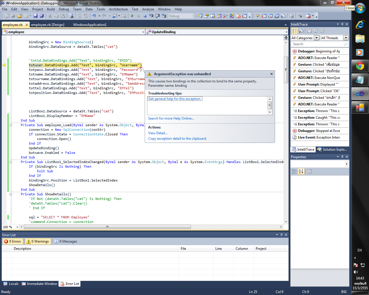This screenshot has height=295, width=369.
Task: Click the Save All toolbar icon
Action: click(42, 16)
